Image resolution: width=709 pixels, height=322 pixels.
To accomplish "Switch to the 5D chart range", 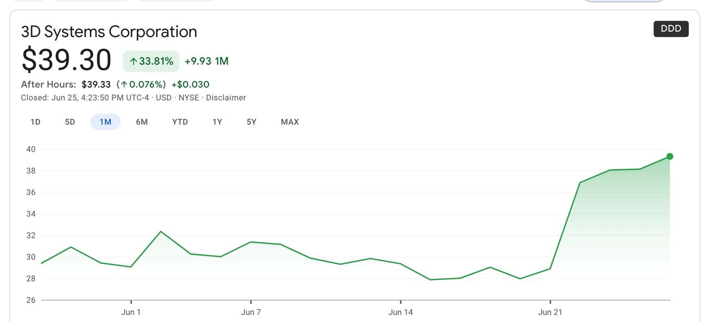I will [x=70, y=122].
